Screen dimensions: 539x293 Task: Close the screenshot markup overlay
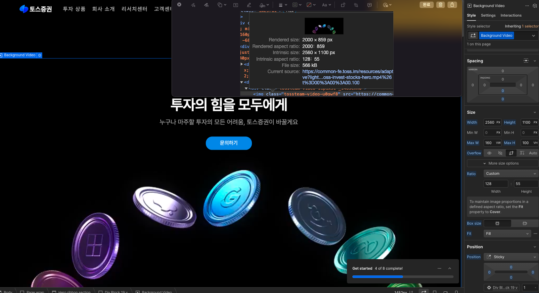point(179,4)
